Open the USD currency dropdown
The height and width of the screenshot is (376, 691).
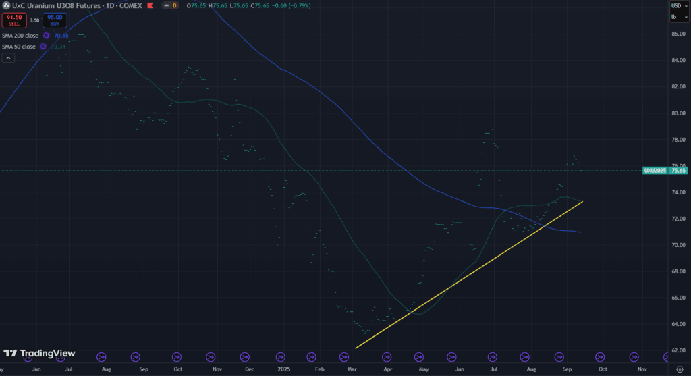pyautogui.click(x=677, y=6)
